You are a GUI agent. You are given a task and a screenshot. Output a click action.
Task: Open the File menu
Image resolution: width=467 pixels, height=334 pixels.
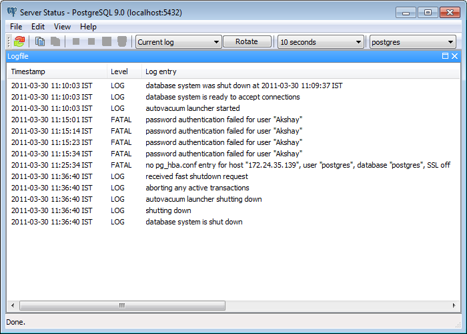click(16, 27)
